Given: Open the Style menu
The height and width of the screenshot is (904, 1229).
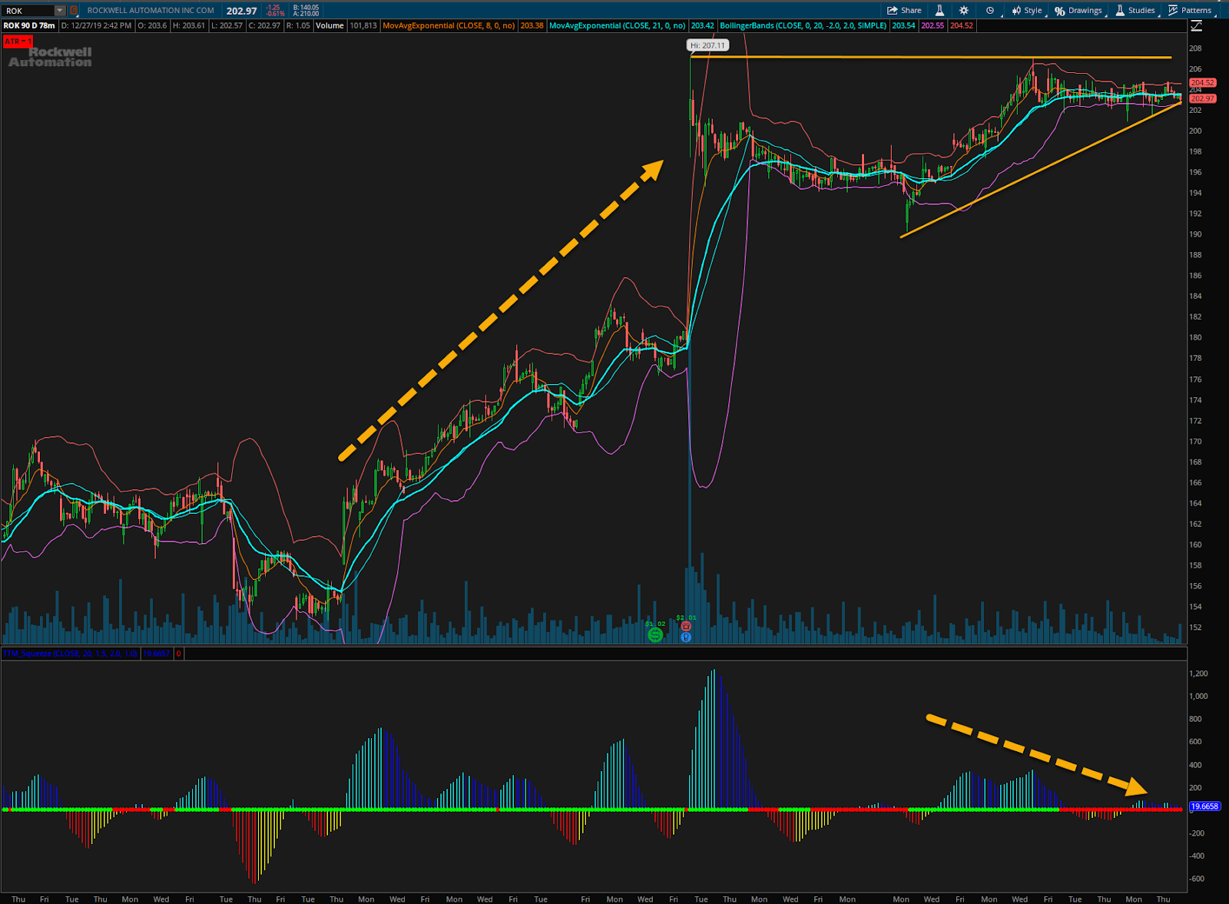Looking at the screenshot, I should click(x=1027, y=11).
